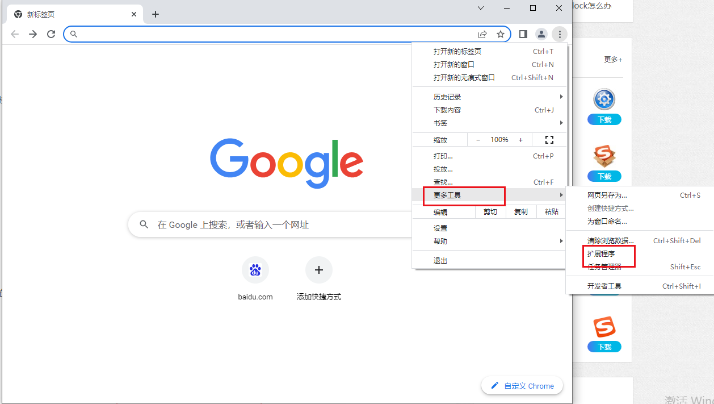This screenshot has width=714, height=404.
Task: Select 网页另存为... in the submenu
Action: point(640,195)
